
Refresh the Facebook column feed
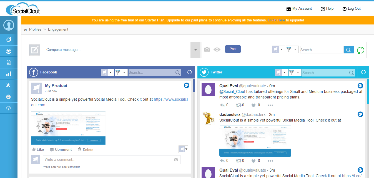(x=190, y=72)
